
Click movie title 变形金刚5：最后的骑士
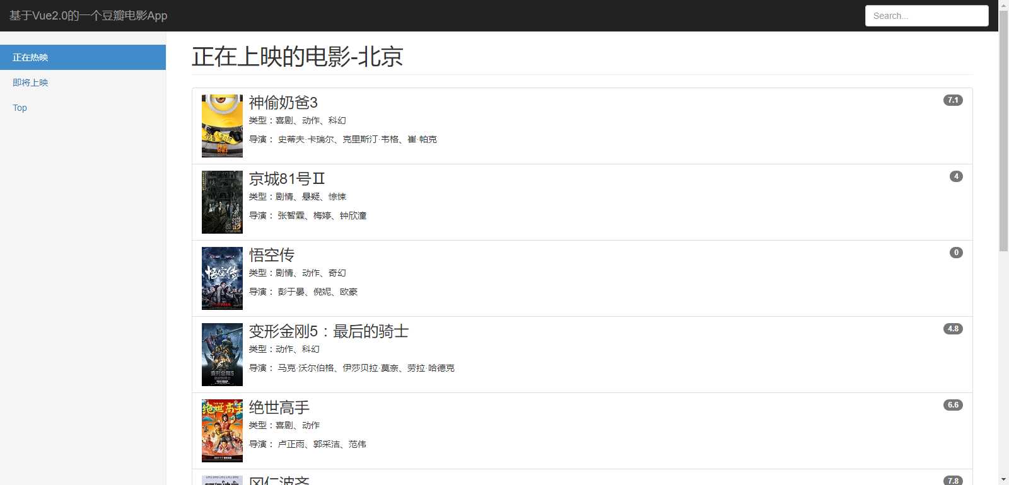[329, 331]
